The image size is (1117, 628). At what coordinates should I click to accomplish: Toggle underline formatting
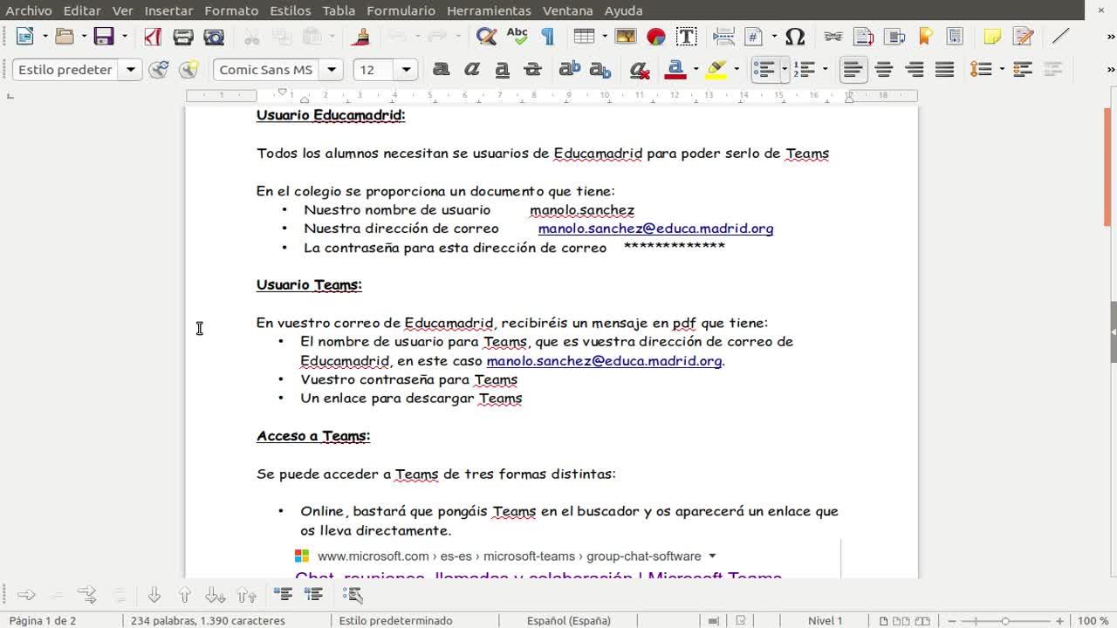(x=502, y=70)
